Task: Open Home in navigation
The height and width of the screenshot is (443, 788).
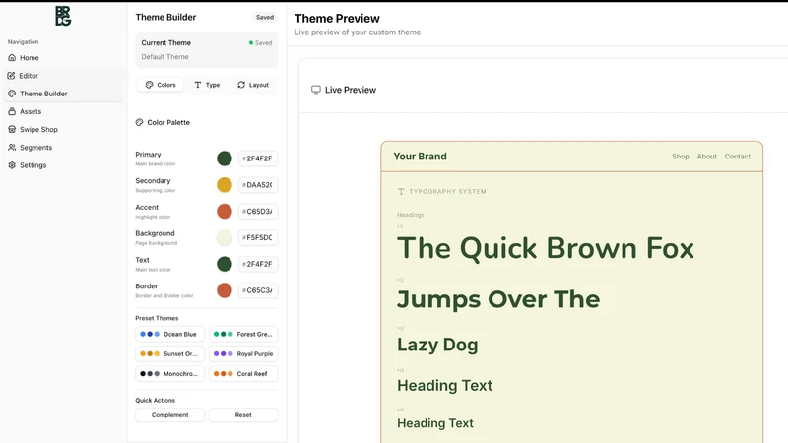Action: 63,58
